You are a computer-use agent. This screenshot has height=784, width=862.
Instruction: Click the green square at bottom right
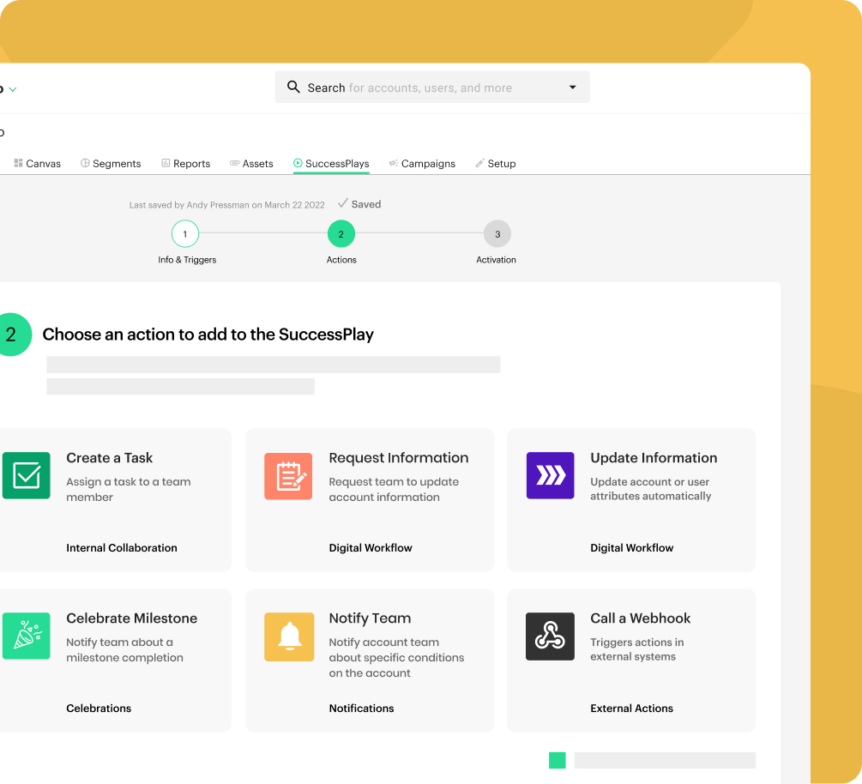click(x=558, y=760)
